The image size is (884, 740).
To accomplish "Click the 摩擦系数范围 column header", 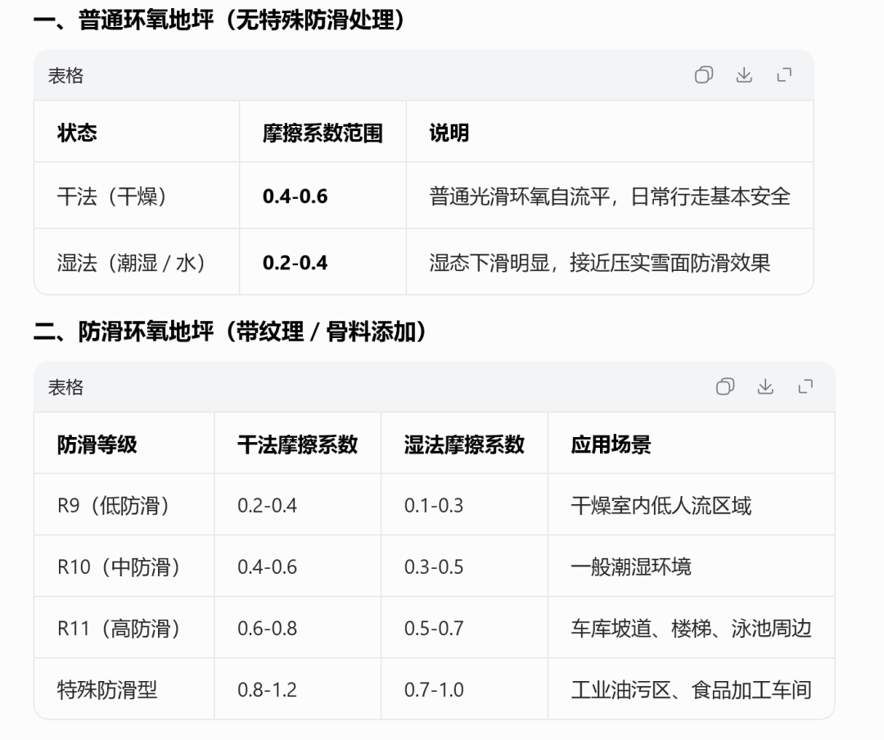I will tap(322, 133).
